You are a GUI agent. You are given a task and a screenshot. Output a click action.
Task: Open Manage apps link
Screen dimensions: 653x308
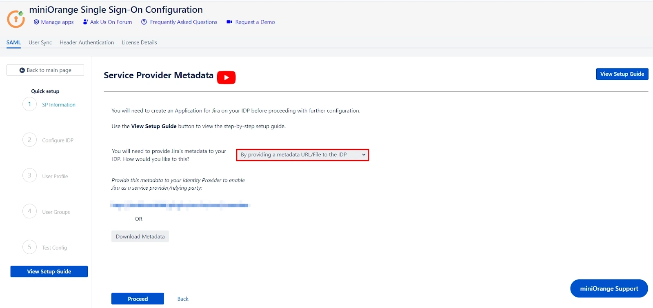57,22
